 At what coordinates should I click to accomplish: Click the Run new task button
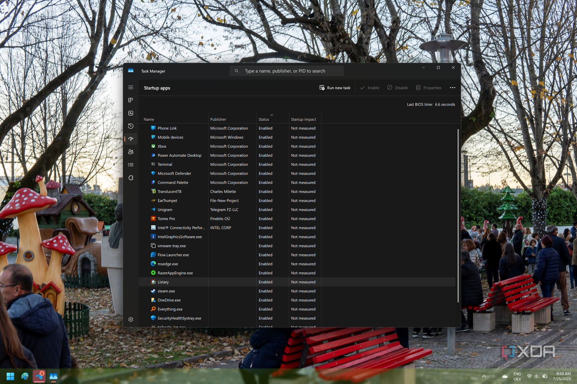tap(335, 88)
